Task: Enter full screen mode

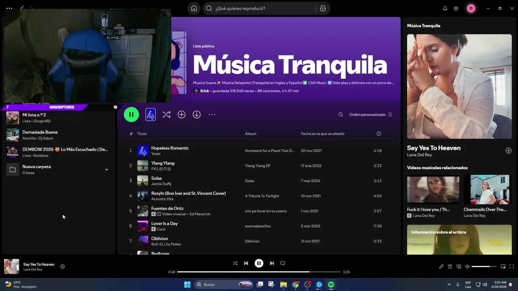Action: pyautogui.click(x=512, y=266)
